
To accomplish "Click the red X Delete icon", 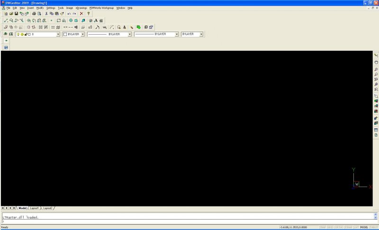I will (81, 14).
